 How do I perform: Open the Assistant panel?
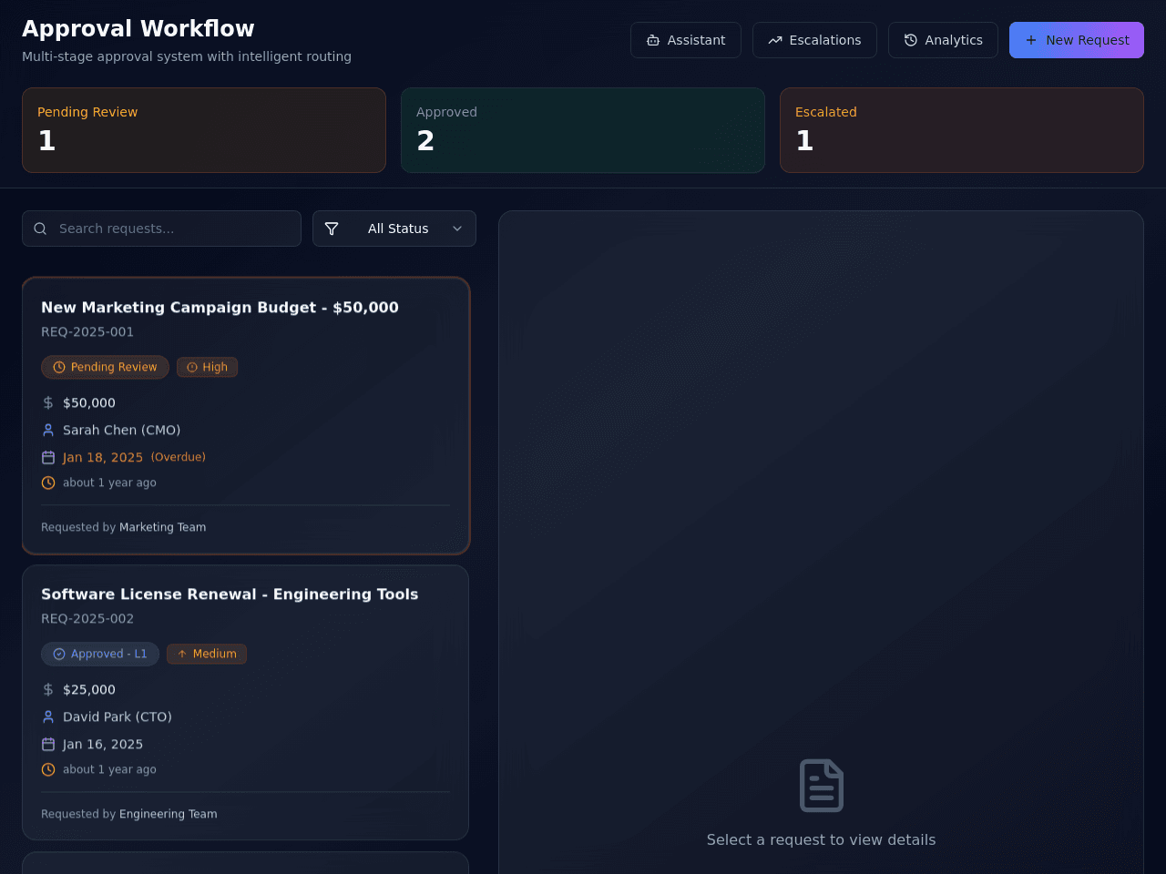(x=686, y=40)
